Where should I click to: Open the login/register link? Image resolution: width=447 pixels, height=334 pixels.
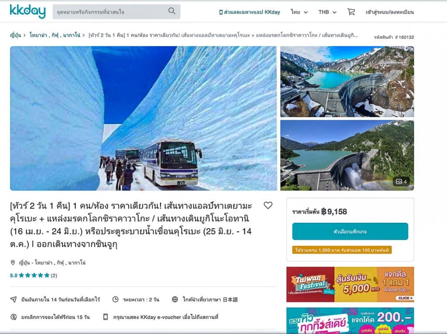(x=390, y=12)
